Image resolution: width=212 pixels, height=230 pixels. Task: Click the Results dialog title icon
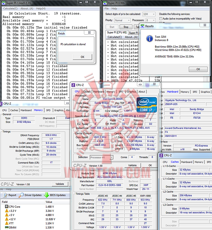[x=143, y=26]
